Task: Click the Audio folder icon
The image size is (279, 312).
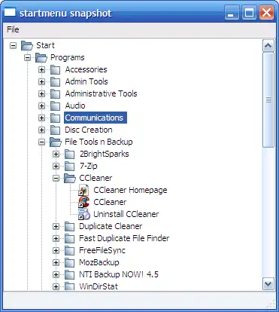Action: click(x=55, y=106)
